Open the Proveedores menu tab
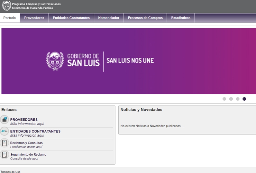The height and width of the screenshot is (173, 256). (34, 18)
